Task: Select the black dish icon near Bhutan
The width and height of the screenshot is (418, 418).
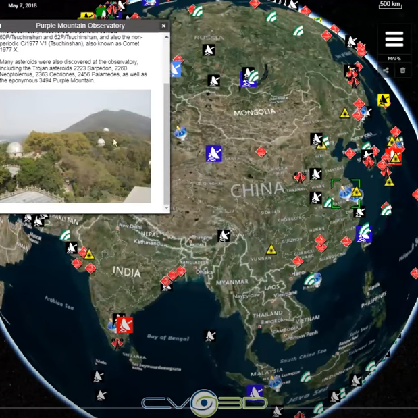Action: click(224, 236)
